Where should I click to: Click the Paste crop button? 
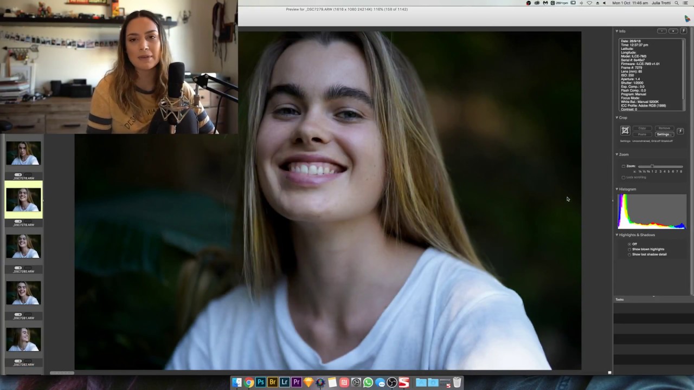tap(642, 134)
